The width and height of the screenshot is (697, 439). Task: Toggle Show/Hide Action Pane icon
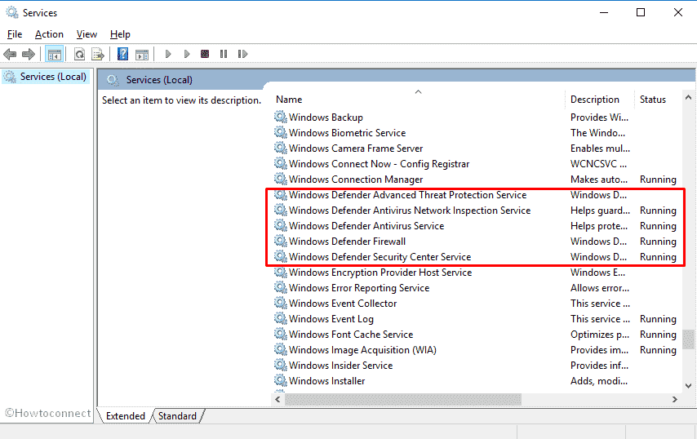tap(142, 54)
